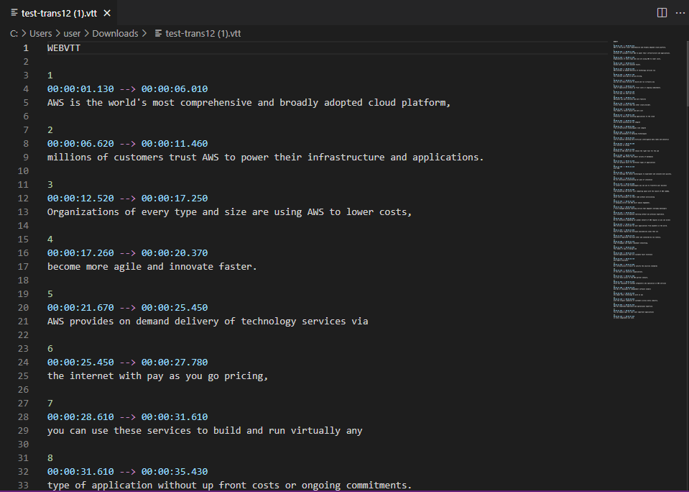689x492 pixels.
Task: Click the line 'millions of customers trust AWS'
Action: coord(265,157)
